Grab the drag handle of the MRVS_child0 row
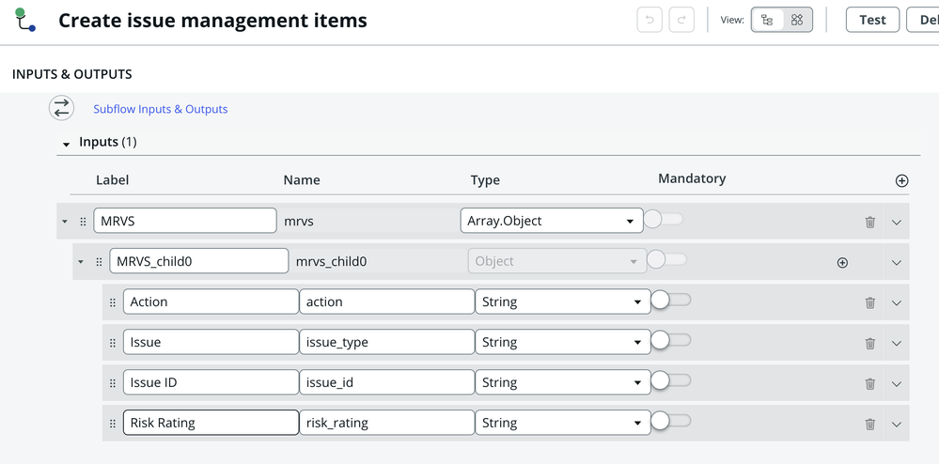This screenshot has width=939, height=464. [99, 262]
